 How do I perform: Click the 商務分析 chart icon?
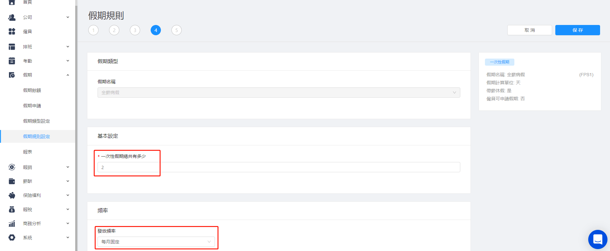point(12,223)
